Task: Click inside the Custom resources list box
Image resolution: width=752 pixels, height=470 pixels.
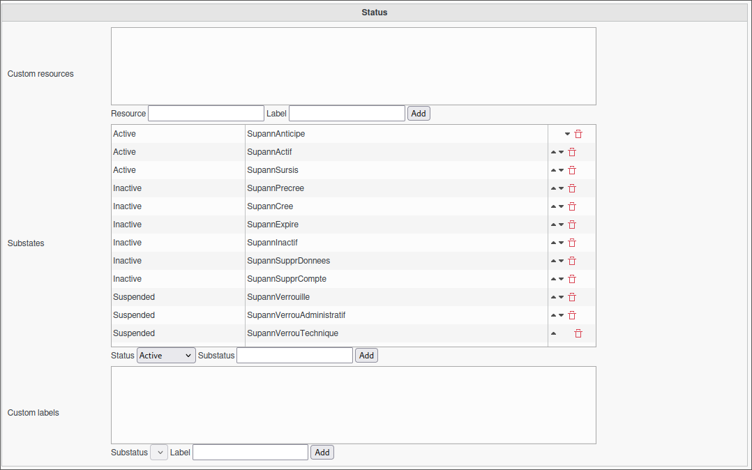Action: [354, 66]
